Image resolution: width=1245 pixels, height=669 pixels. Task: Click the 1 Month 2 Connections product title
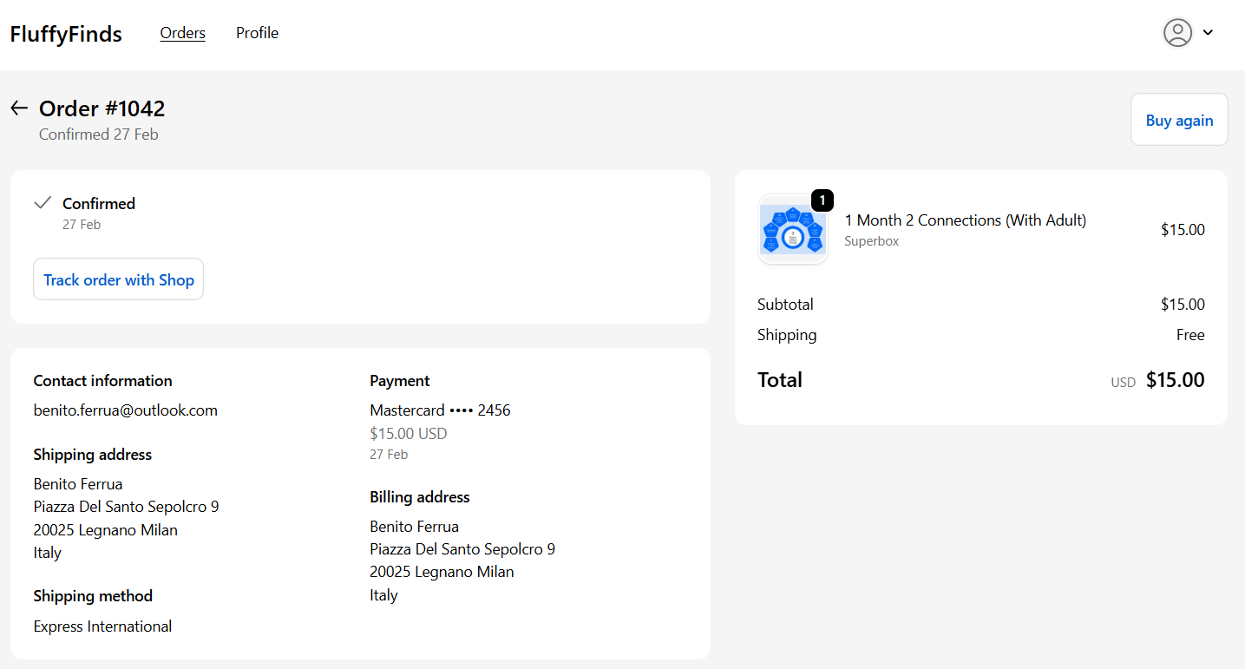click(x=965, y=220)
